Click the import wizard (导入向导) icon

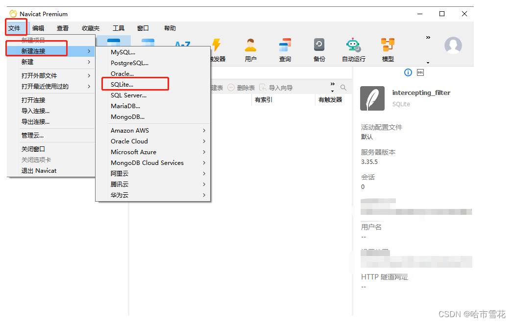coord(263,88)
